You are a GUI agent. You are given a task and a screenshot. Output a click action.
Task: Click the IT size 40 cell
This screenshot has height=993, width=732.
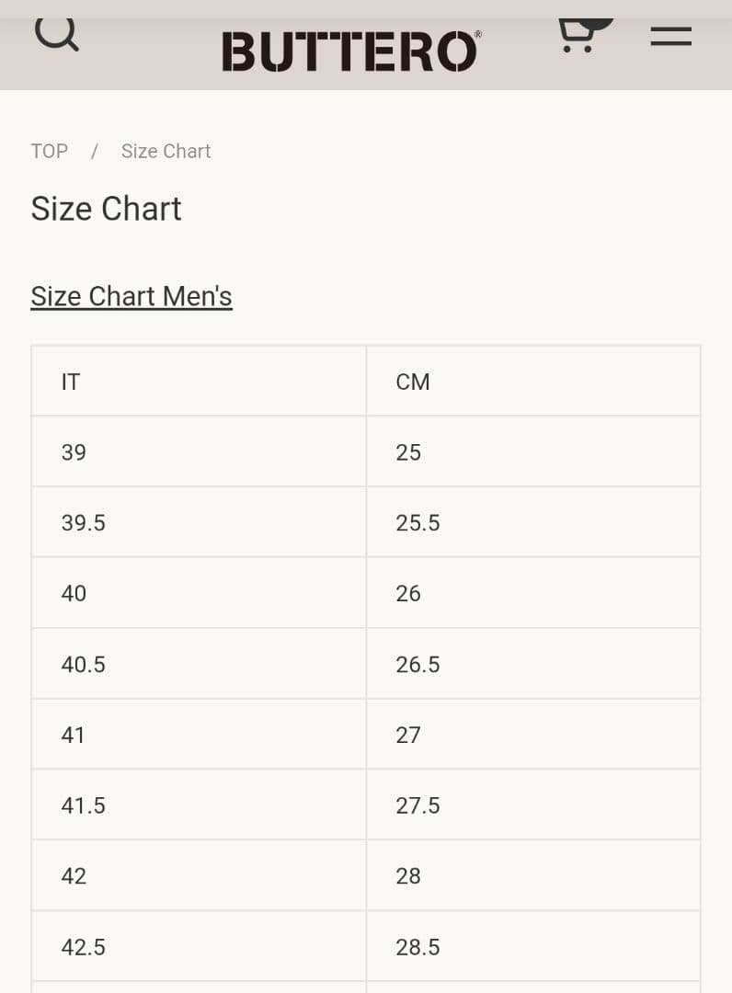coord(199,594)
